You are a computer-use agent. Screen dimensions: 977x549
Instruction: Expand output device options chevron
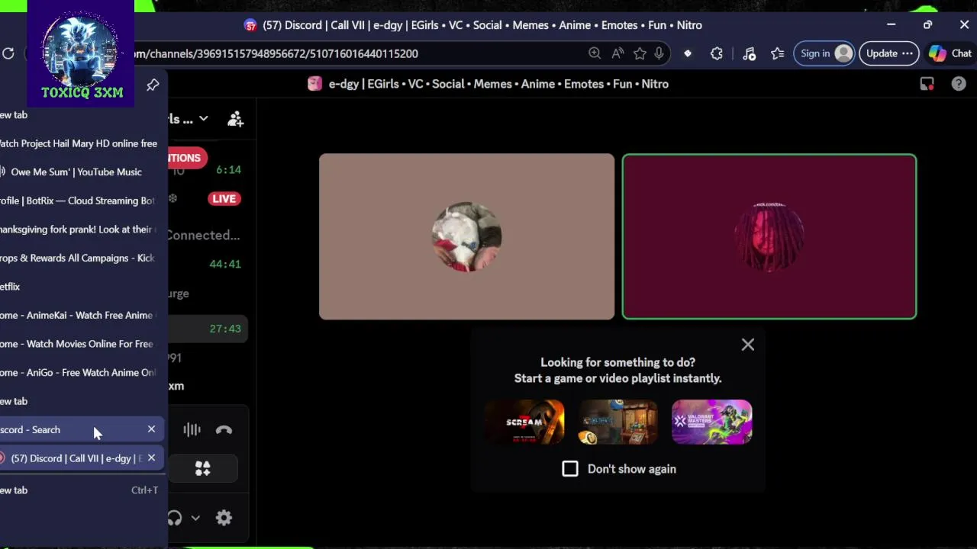pyautogui.click(x=195, y=518)
